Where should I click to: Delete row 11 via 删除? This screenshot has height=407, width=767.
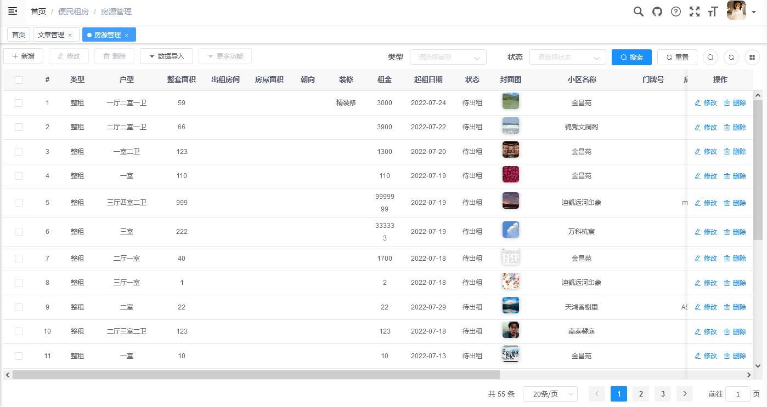735,356
